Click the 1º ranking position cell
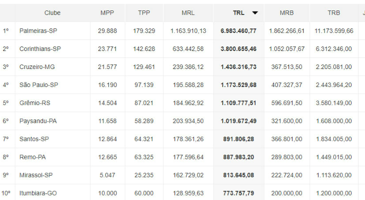 pos(6,31)
